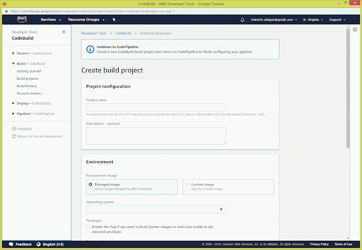Viewport: 362px width, 250px height.
Task: Open the Services menu
Action: point(51,20)
